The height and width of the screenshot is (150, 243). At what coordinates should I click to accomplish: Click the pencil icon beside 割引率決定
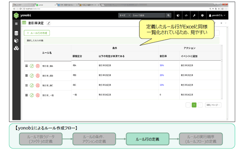[49, 23]
